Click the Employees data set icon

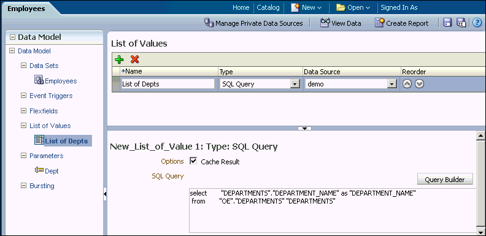39,80
